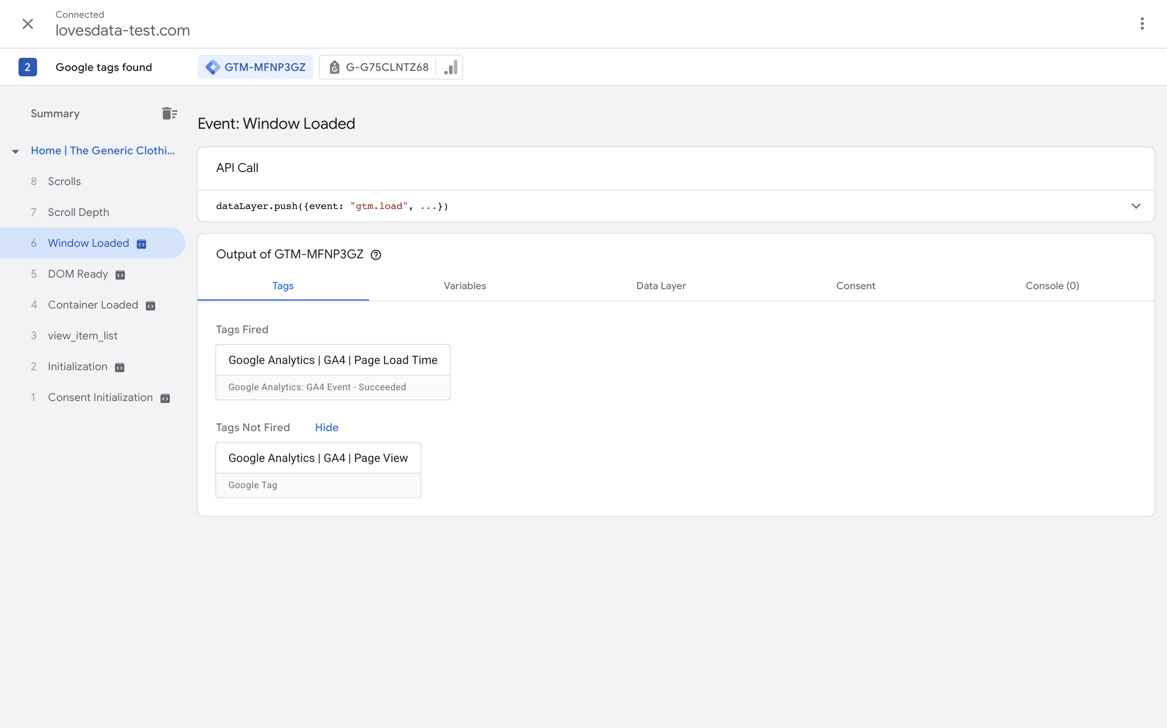Select the Initialization event
Image resolution: width=1167 pixels, height=728 pixels.
(x=78, y=366)
